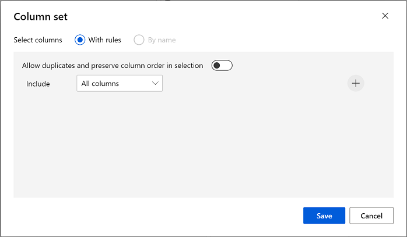The height and width of the screenshot is (237, 407).
Task: Click the By name text label
Action: [162, 40]
